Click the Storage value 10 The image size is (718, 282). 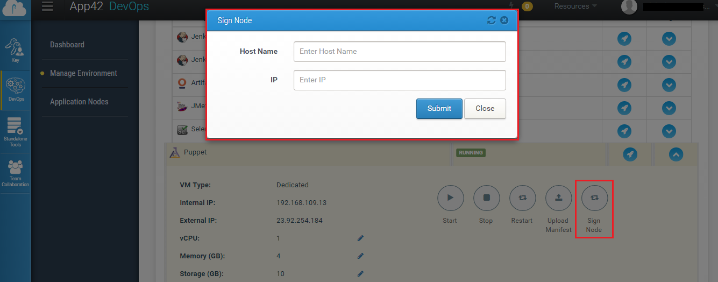click(x=280, y=274)
